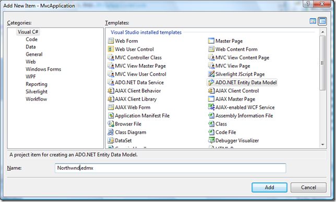Screen dimensions: 336x202
Task: Open the Silverlight category
Action: (37, 92)
